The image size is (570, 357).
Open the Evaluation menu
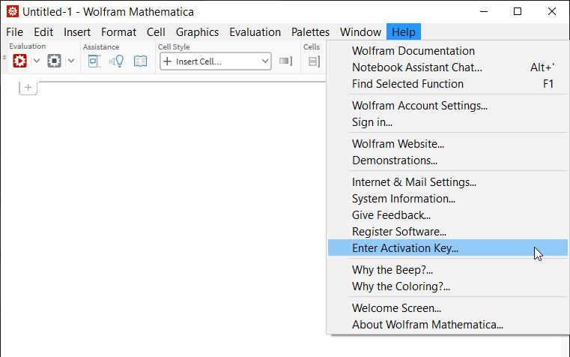pos(255,32)
